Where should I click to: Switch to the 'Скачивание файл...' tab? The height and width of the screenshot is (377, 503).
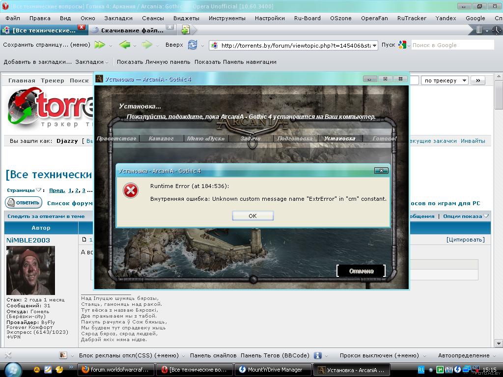coord(132,30)
